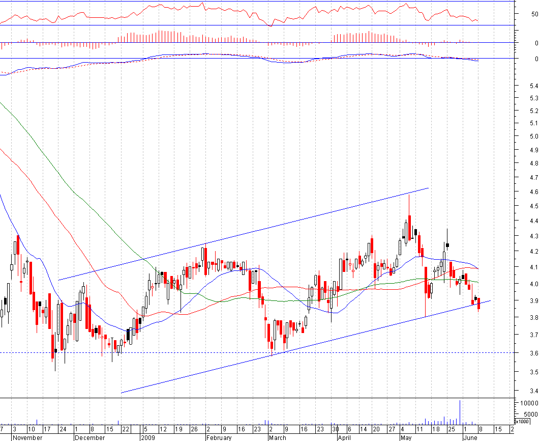This screenshot has width=540, height=441.
Task: Select the 4.1 price scale value
Action: [534, 267]
